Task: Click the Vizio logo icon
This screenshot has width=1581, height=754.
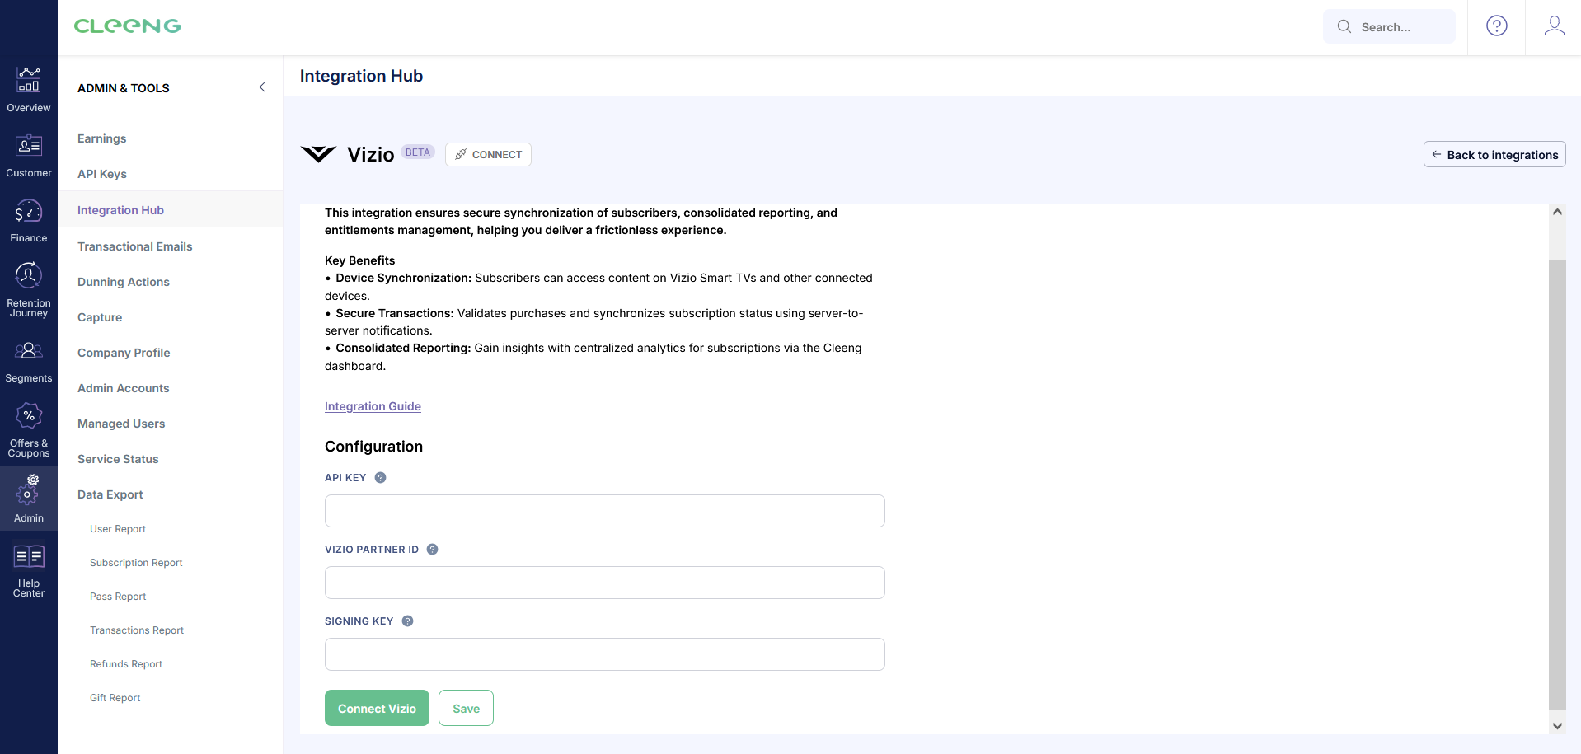Action: pos(318,154)
